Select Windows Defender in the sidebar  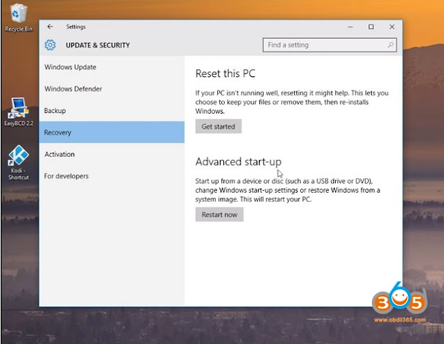pyautogui.click(x=112, y=89)
